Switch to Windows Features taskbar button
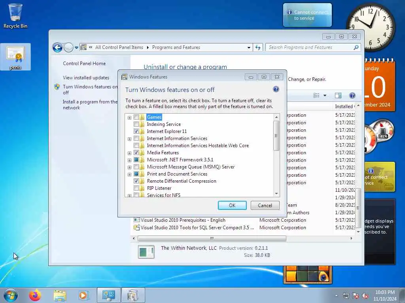The image size is (405, 303). [x=133, y=295]
